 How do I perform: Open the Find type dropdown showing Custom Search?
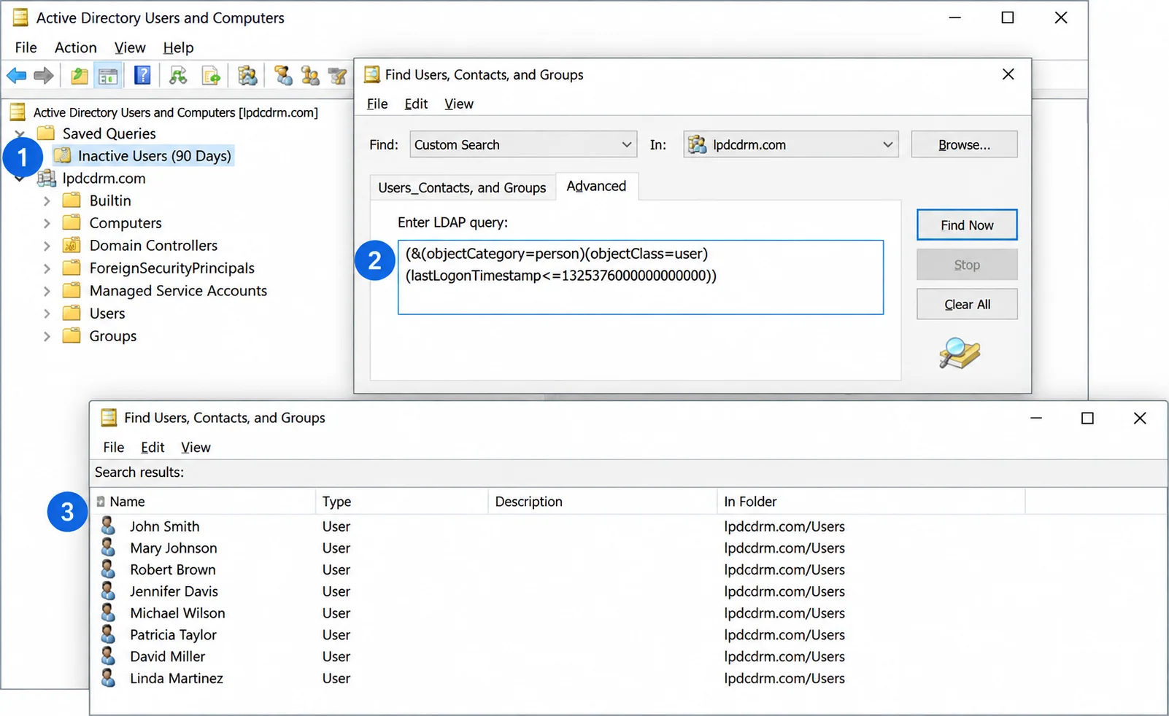click(523, 144)
